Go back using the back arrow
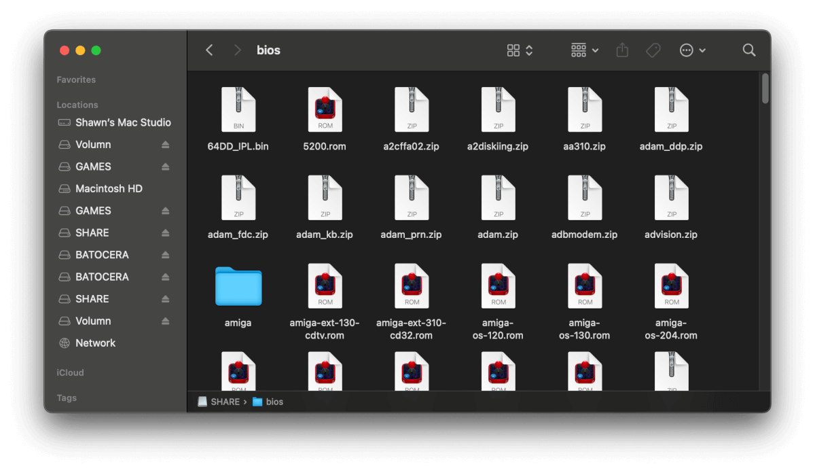 [209, 50]
